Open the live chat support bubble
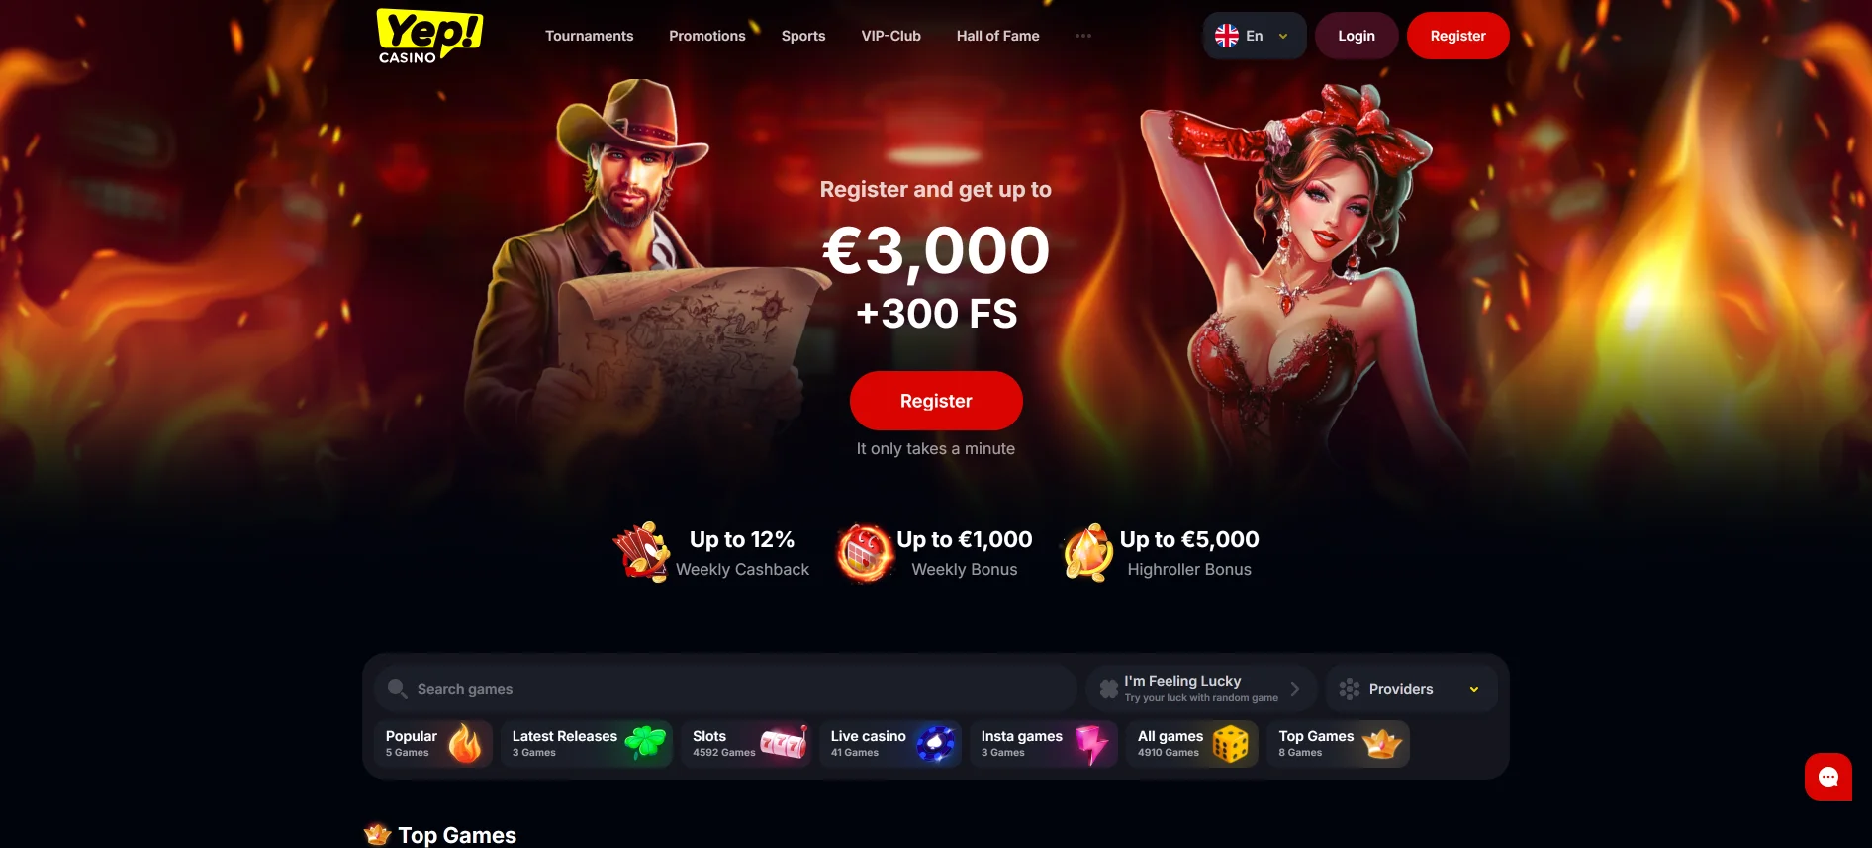The width and height of the screenshot is (1872, 848). coord(1827,777)
